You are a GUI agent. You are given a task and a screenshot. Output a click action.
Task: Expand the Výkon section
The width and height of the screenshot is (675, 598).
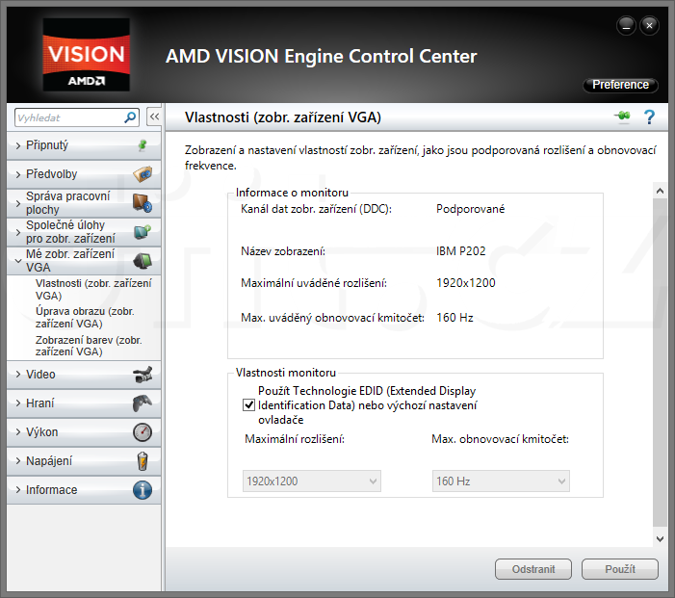point(84,432)
